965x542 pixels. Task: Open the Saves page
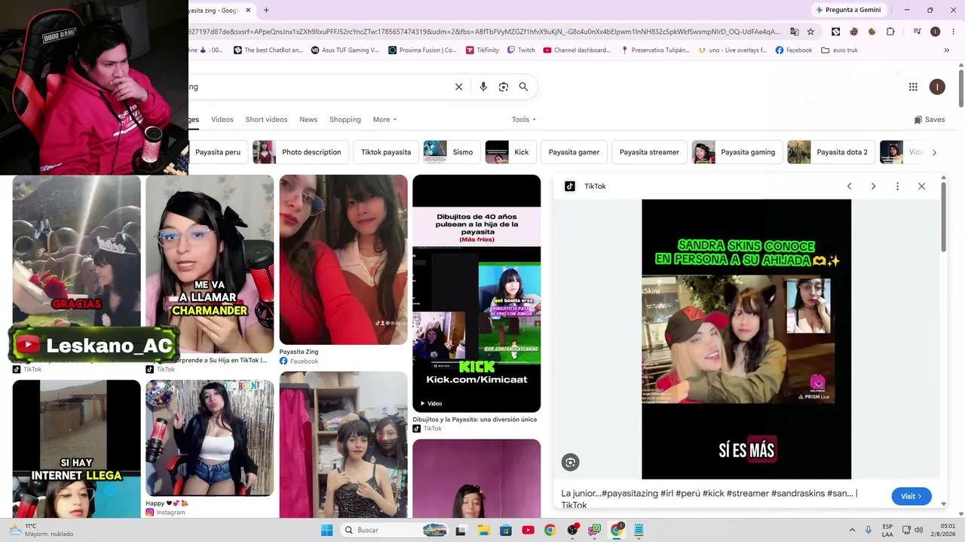[929, 120]
